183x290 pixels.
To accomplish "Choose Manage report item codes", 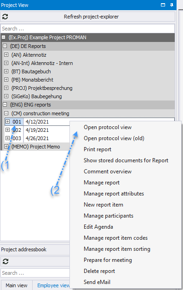I will point(116,238).
